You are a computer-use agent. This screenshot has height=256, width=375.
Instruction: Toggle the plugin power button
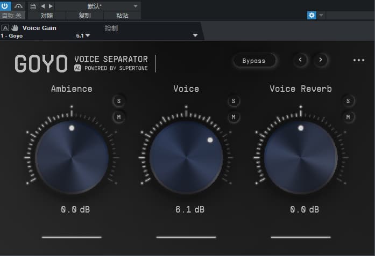click(5, 6)
